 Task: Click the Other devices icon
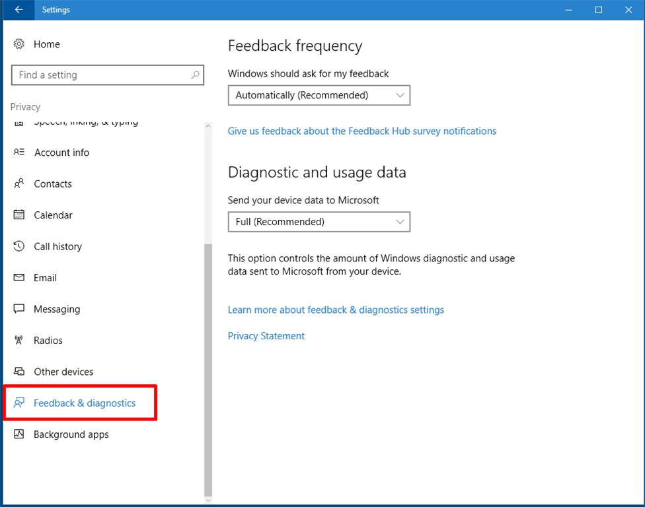tap(19, 372)
